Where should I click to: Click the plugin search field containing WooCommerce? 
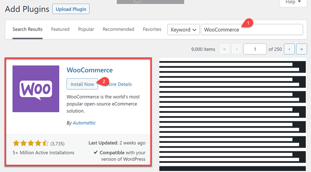pyautogui.click(x=252, y=30)
